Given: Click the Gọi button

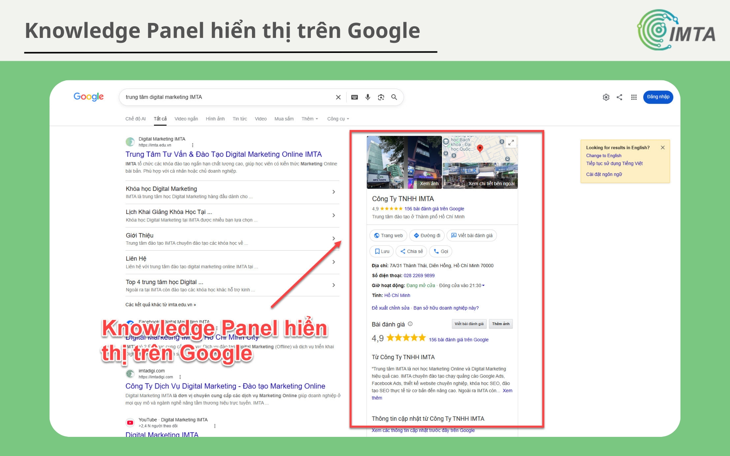Looking at the screenshot, I should tap(440, 251).
